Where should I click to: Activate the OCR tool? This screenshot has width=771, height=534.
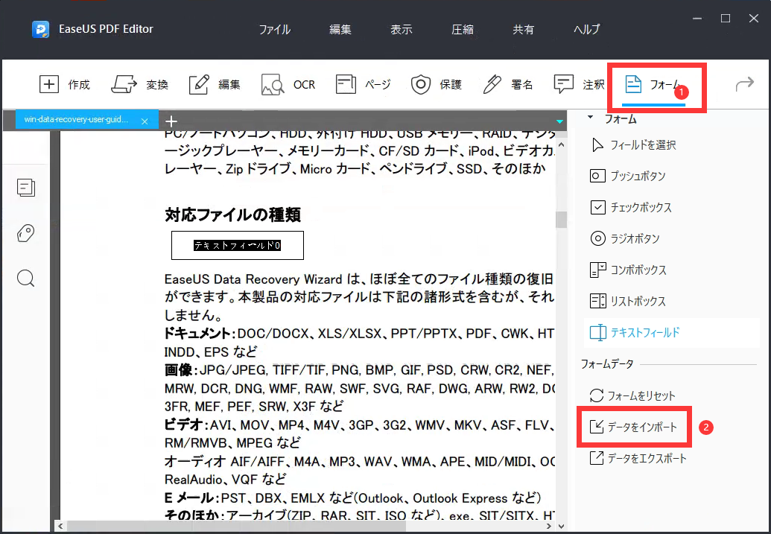point(288,84)
